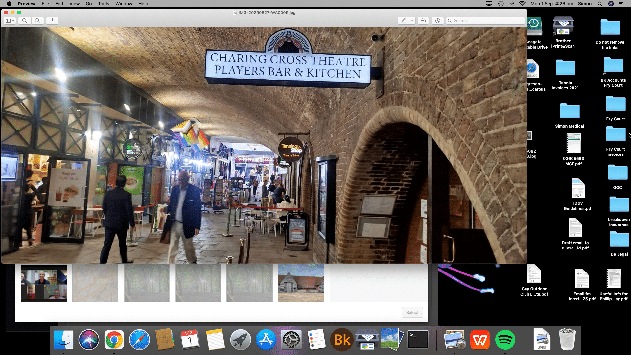Open Safari from the Dock

tap(139, 340)
